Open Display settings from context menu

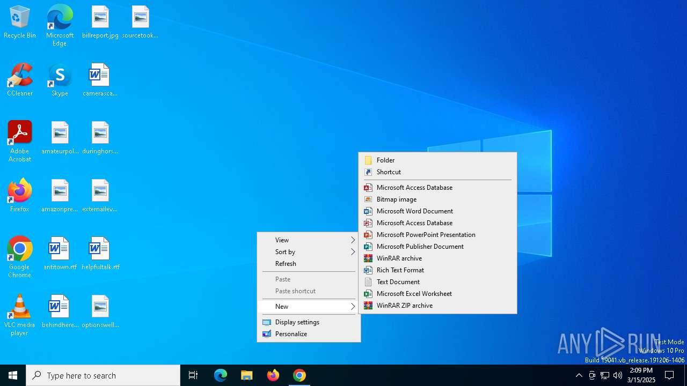click(x=309, y=322)
